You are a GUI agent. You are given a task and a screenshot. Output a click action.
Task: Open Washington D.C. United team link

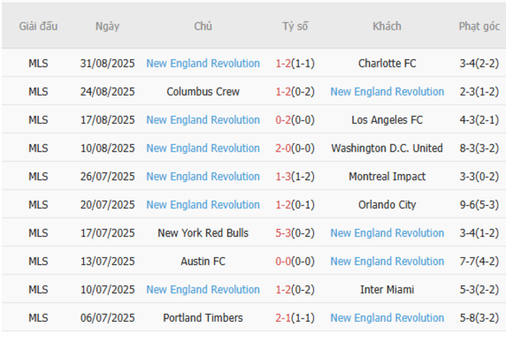coord(387,148)
